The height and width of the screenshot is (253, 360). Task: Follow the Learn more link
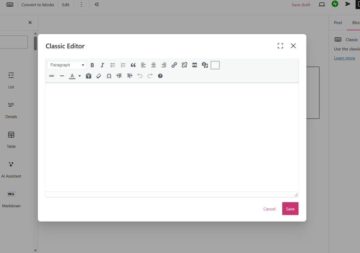click(344, 58)
